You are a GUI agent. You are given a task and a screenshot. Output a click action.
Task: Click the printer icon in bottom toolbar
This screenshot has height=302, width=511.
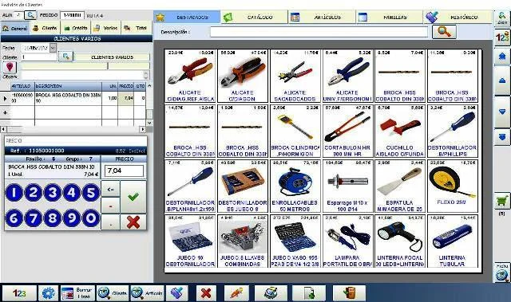[271, 293]
